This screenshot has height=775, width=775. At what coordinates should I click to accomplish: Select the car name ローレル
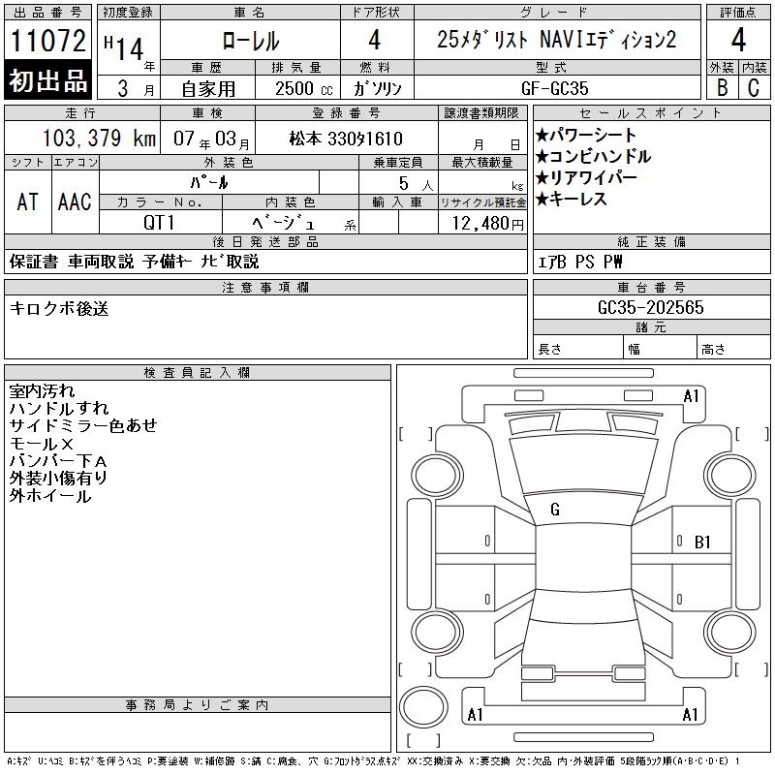(x=251, y=41)
